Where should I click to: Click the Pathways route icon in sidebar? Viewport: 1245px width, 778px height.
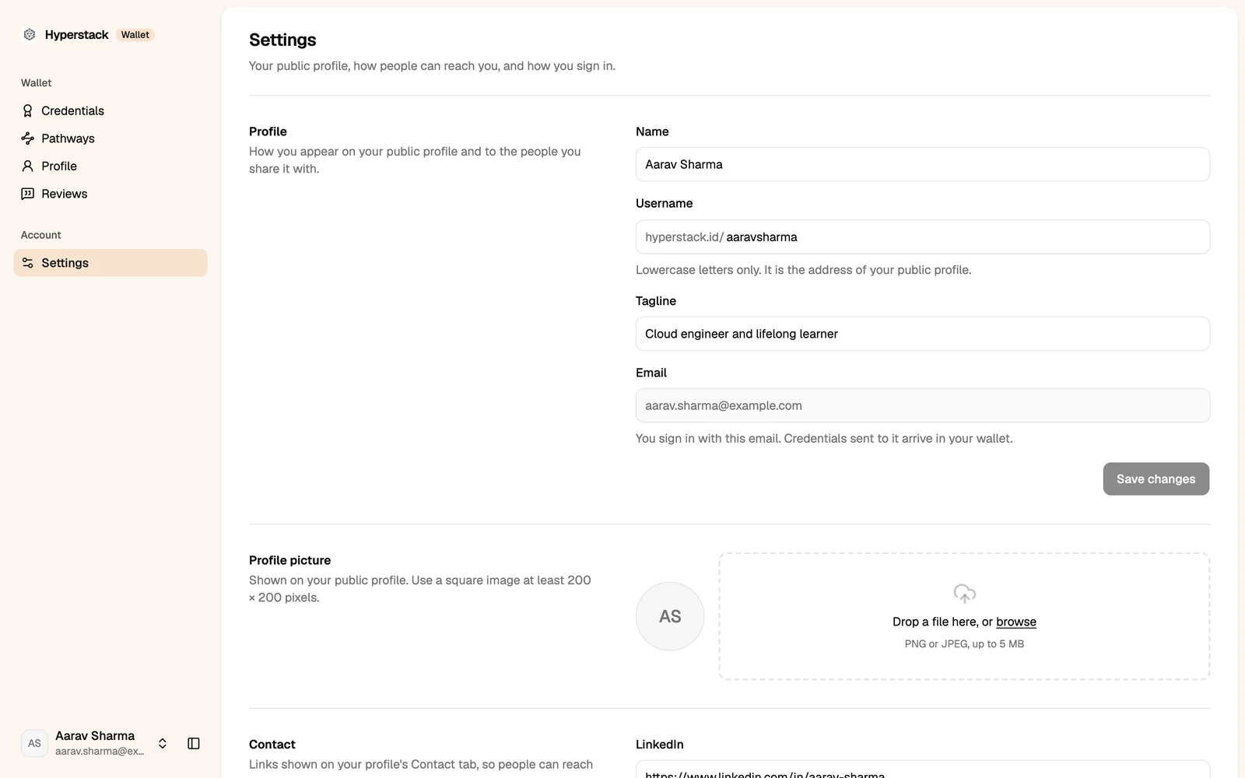pos(28,138)
